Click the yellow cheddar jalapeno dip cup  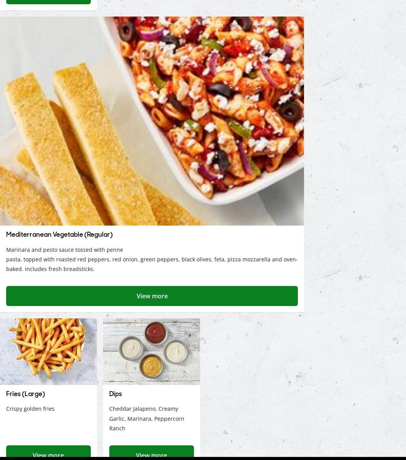(150, 366)
